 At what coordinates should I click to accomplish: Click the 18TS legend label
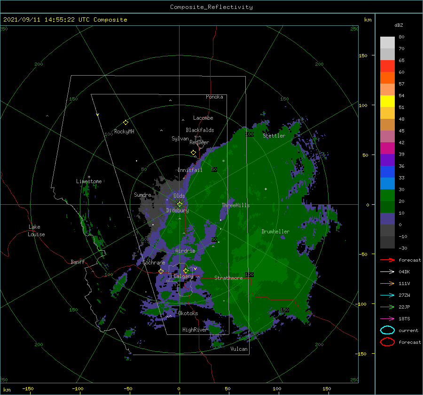point(404,319)
